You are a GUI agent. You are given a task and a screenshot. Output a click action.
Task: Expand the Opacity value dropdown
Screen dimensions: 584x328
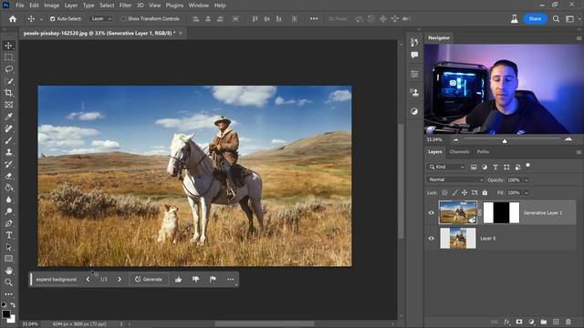coord(527,180)
